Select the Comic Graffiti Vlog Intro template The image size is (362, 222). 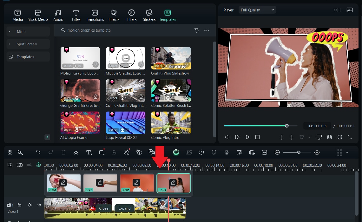[126, 94]
